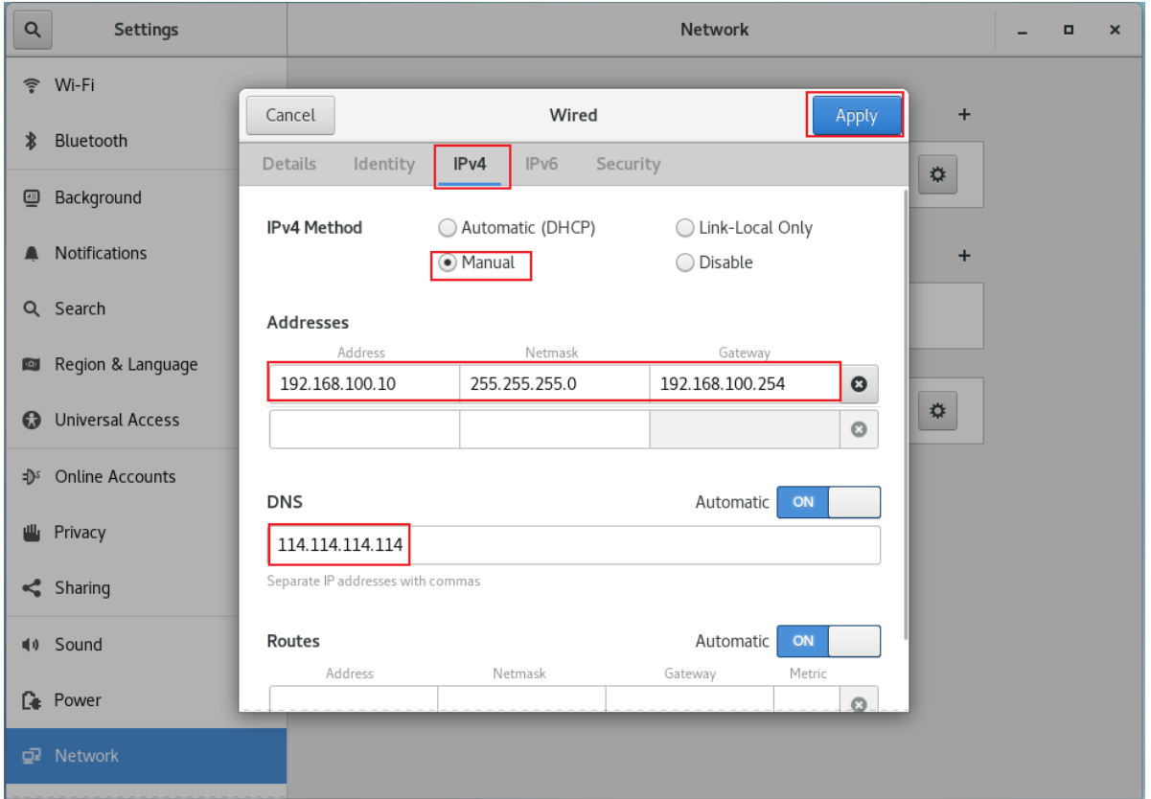This screenshot has width=1151, height=799.
Task: Select Background in sidebar
Action: click(146, 197)
